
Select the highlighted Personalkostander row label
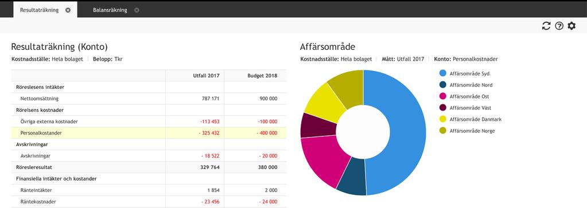pyautogui.click(x=41, y=133)
